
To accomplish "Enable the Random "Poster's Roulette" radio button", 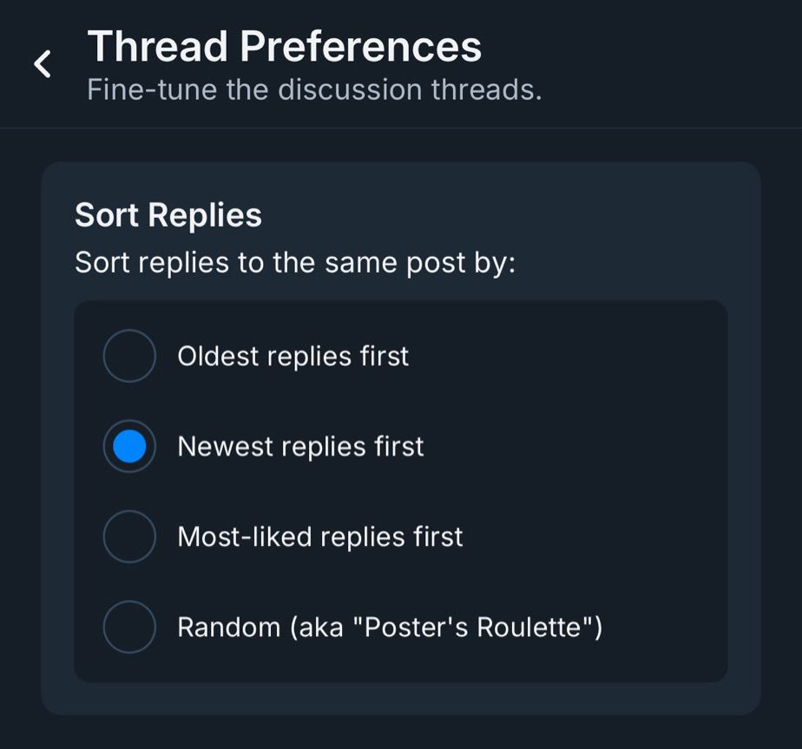I will 129,627.
